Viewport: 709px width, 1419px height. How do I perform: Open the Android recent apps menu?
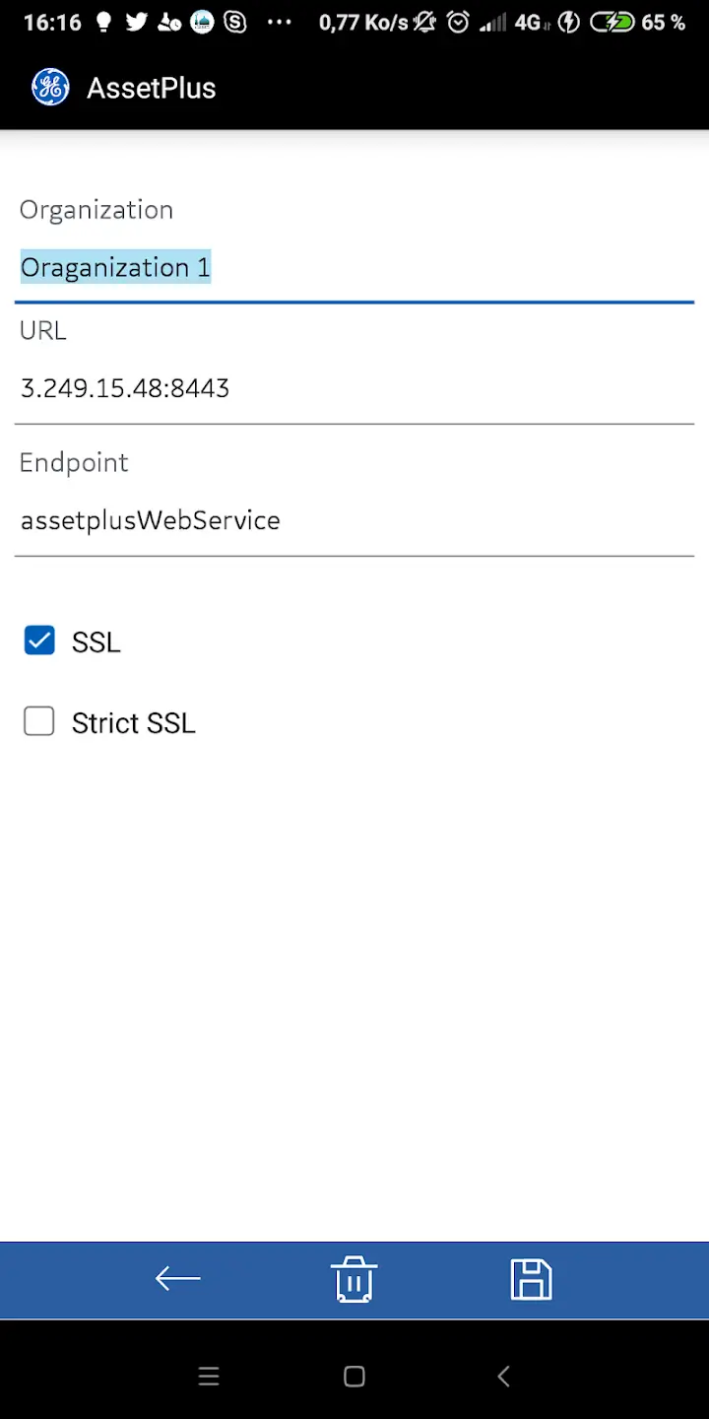[x=209, y=1377]
